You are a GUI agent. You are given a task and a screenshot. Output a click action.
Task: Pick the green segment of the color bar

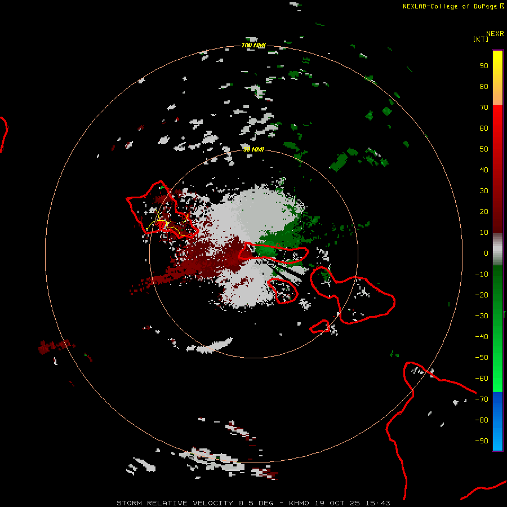pos(497,329)
